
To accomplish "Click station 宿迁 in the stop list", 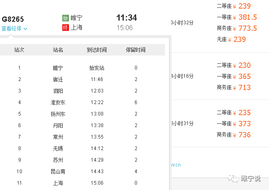I will (58, 79).
